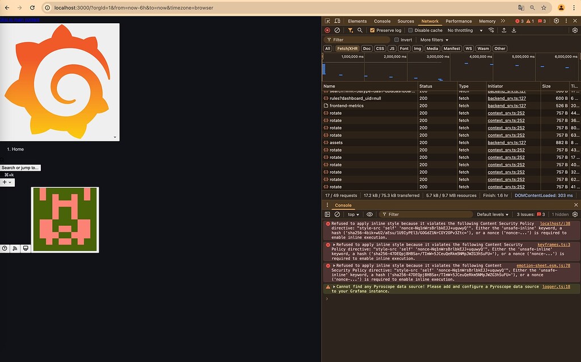Click the Grafana news feed icon
Viewport: 581px width, 362px height.
click(14, 249)
